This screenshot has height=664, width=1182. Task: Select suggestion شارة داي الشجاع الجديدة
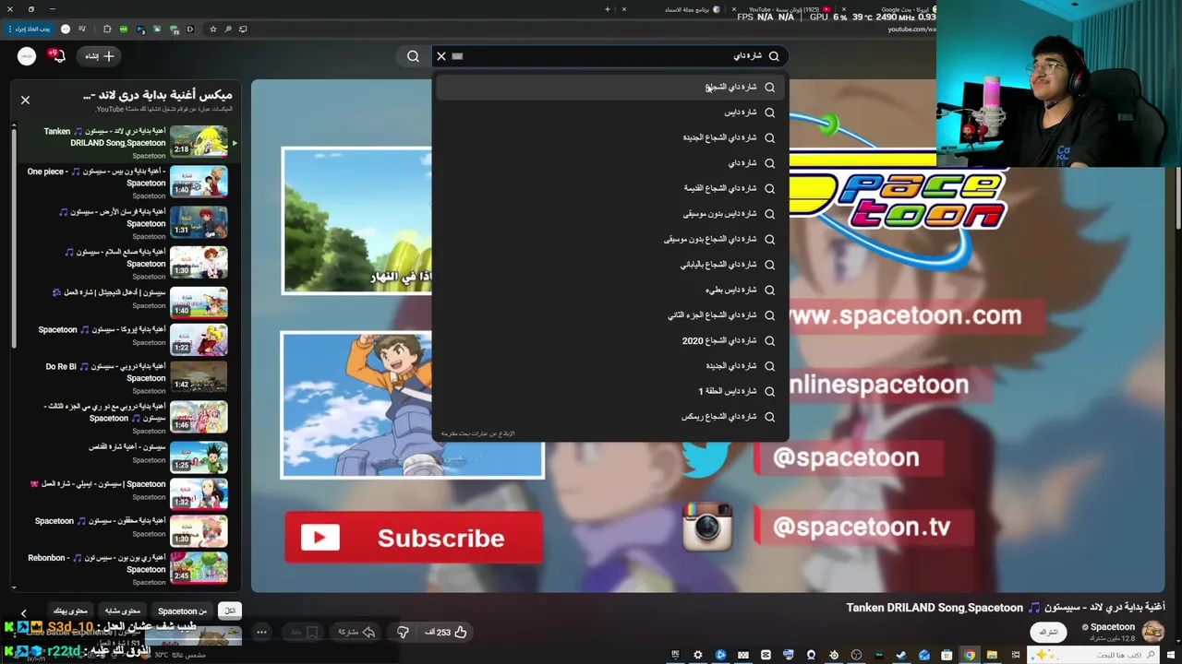tap(611, 137)
